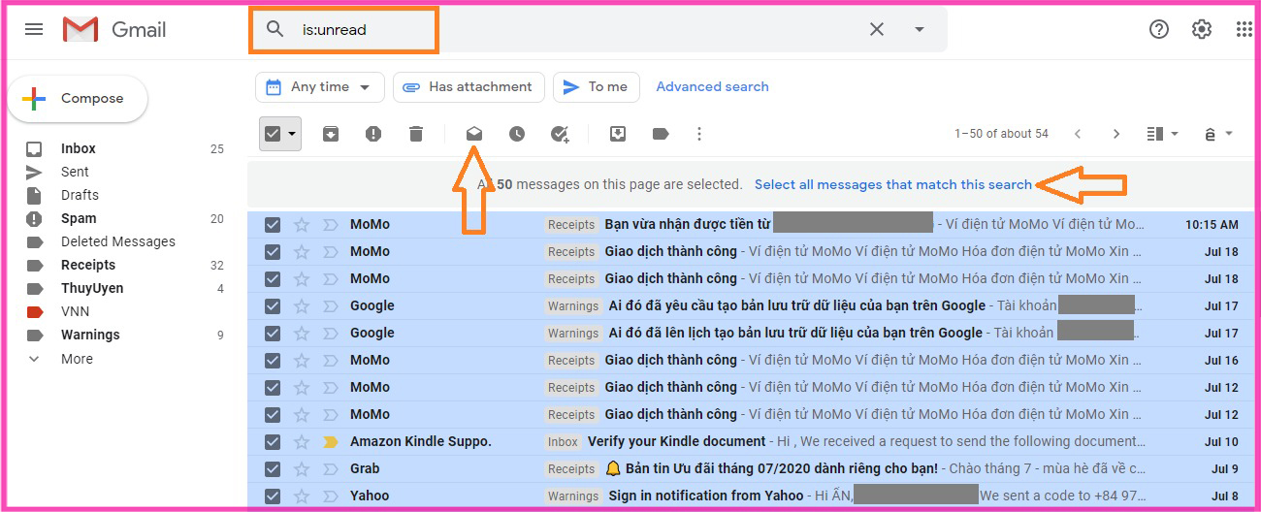Image resolution: width=1261 pixels, height=512 pixels.
Task: Open Support help icon
Action: click(1159, 29)
